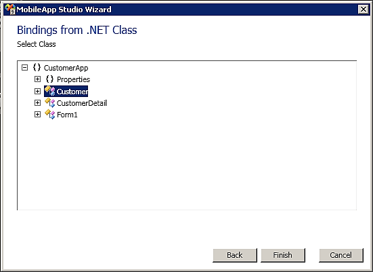Close the wizard dialog window
The height and width of the screenshot is (272, 373).
364,9
